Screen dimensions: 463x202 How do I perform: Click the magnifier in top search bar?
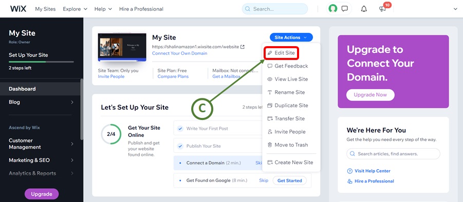point(248,9)
